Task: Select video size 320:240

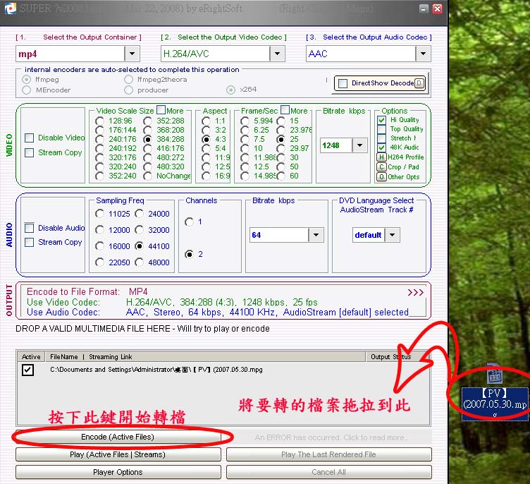Action: [99, 167]
